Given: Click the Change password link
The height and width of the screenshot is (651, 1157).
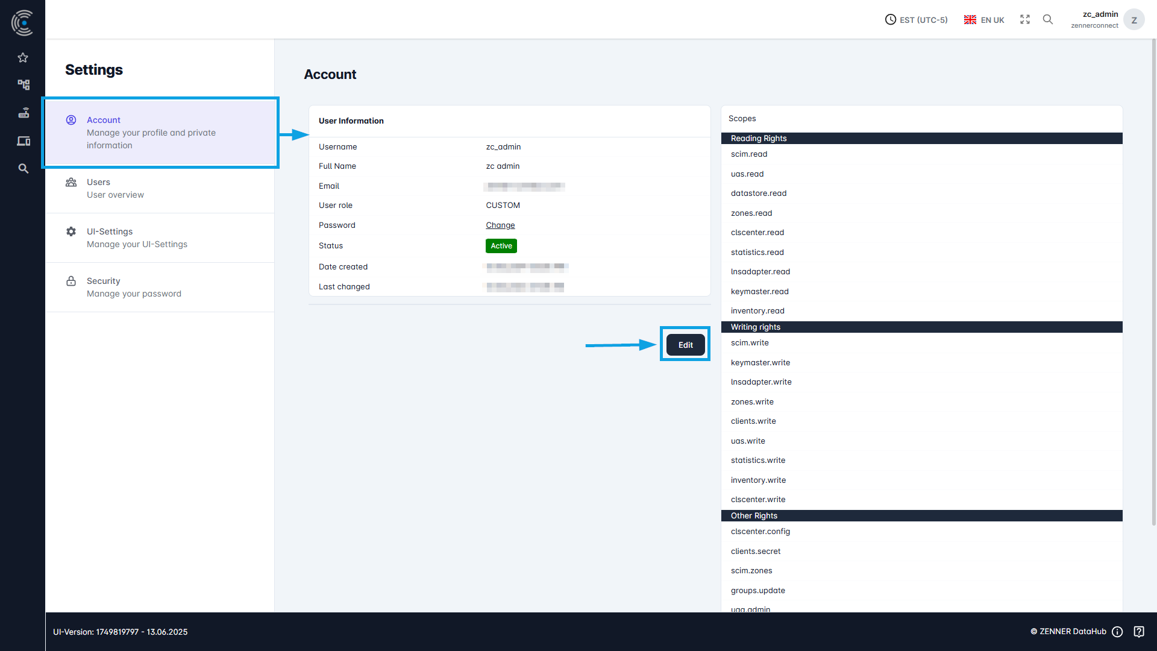Looking at the screenshot, I should tap(500, 225).
